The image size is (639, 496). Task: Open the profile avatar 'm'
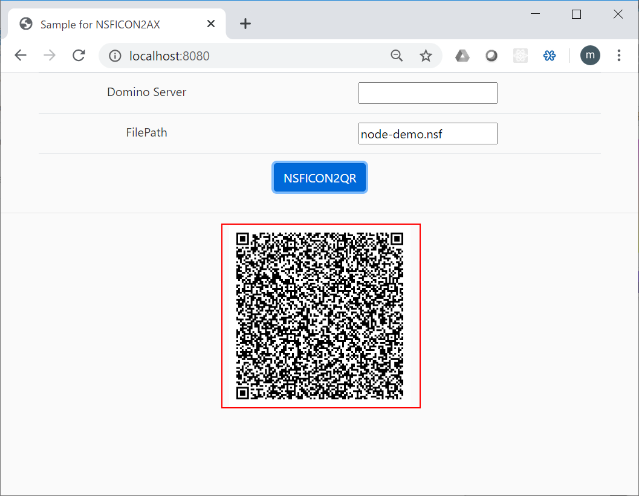tap(590, 56)
